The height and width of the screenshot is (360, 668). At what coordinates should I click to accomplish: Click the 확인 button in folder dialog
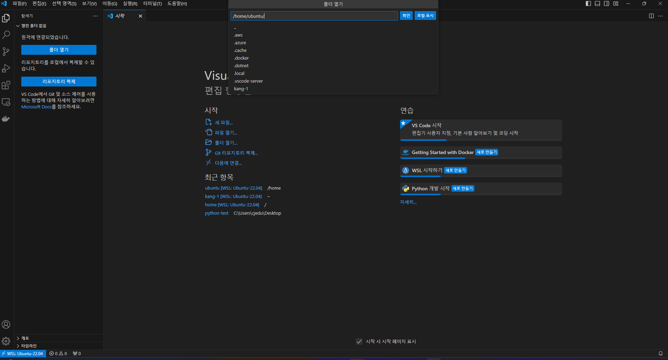[406, 16]
